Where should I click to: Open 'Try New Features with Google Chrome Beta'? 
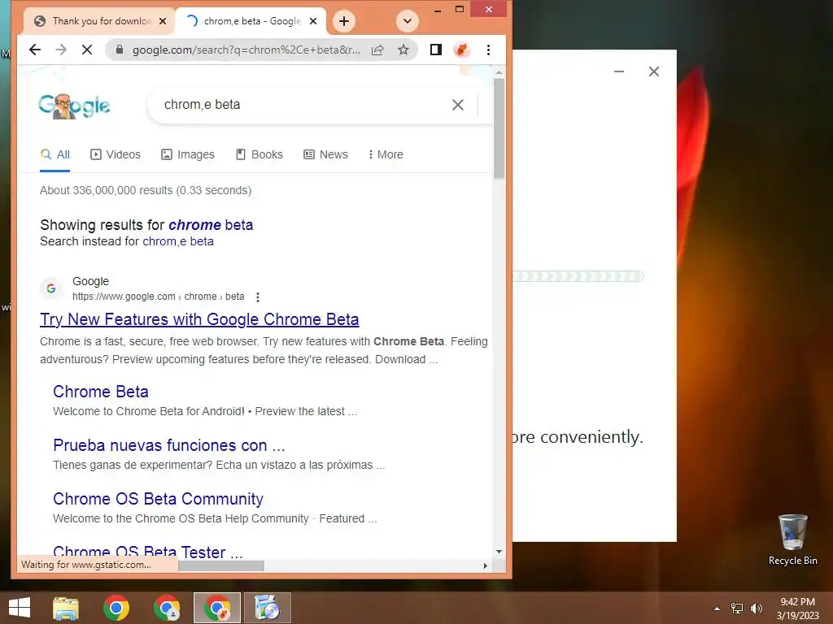[199, 319]
